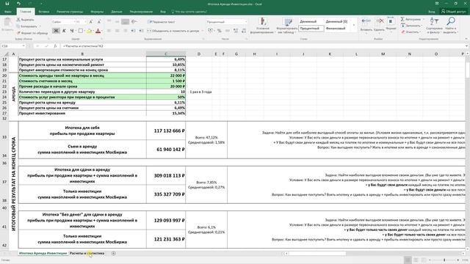470x264 pixels.
Task: Click the Save icon in the title bar
Action: tap(7, 4)
